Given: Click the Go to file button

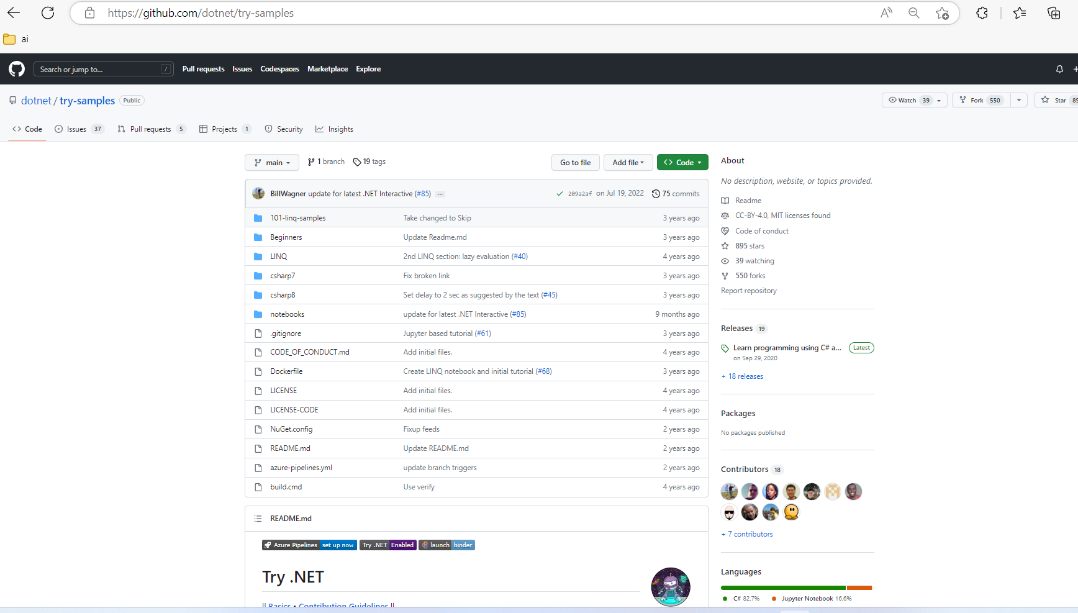Looking at the screenshot, I should 576,163.
